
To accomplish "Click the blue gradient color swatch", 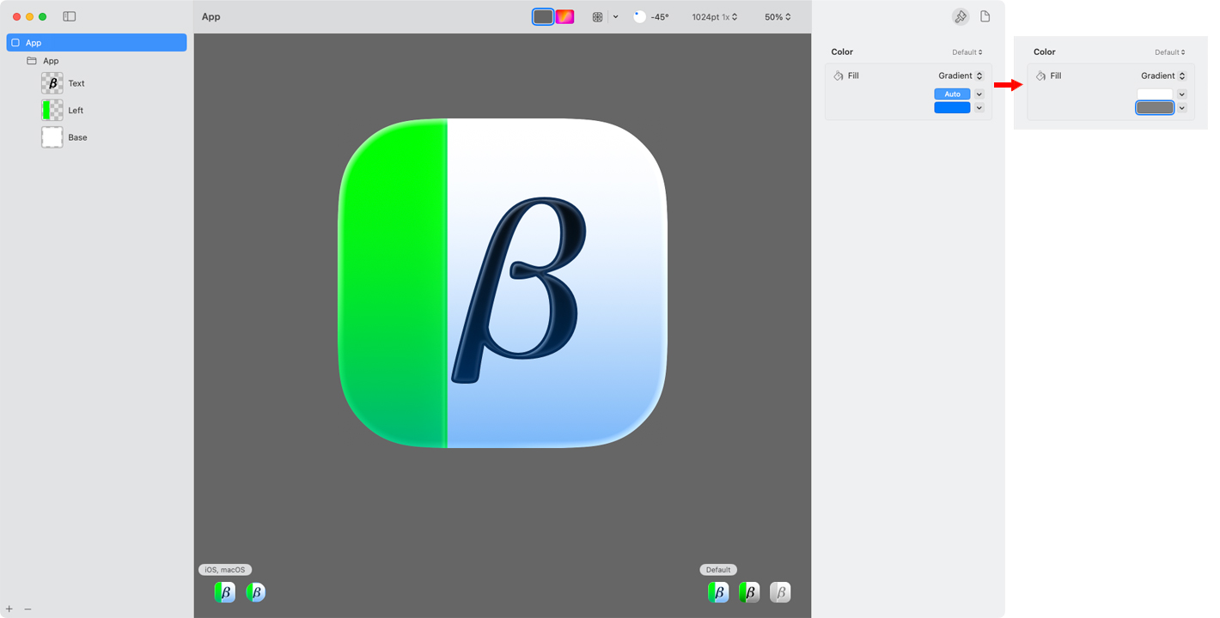I will coord(952,108).
